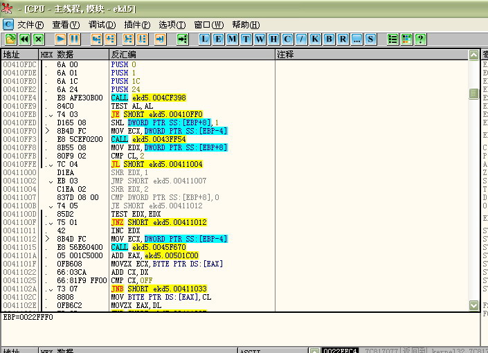Show Call stack with K button

[316, 39]
